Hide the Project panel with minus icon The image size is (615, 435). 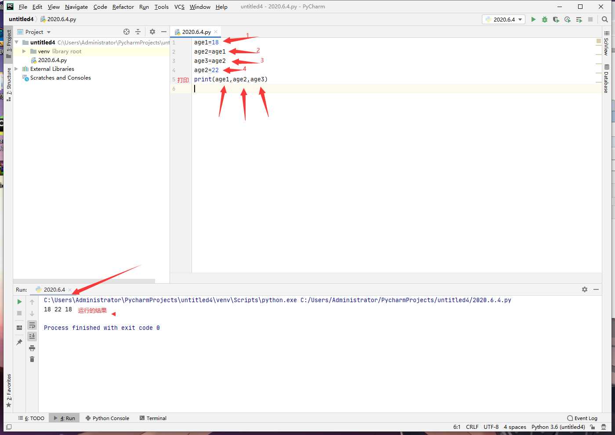(x=164, y=32)
